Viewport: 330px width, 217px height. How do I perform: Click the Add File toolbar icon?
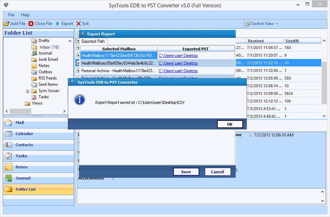coord(7,24)
